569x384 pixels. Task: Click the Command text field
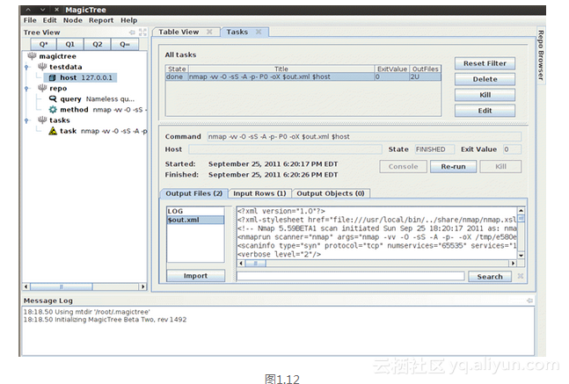point(364,137)
